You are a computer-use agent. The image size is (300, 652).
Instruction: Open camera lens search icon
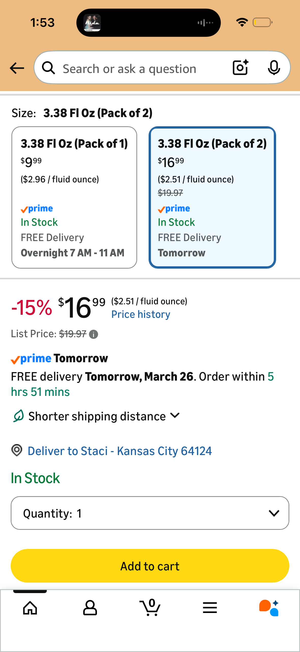click(240, 68)
